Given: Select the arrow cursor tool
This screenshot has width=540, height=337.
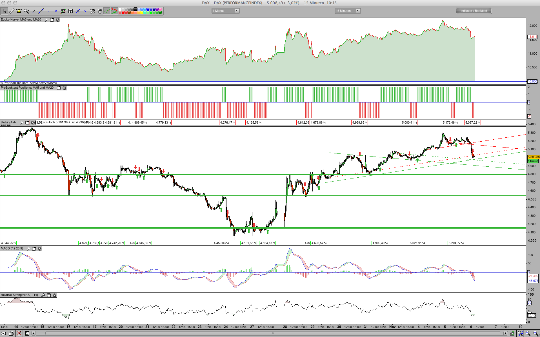Looking at the screenshot, I should tap(4, 11).
